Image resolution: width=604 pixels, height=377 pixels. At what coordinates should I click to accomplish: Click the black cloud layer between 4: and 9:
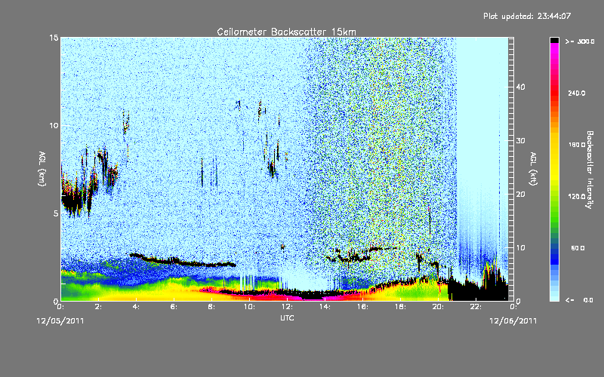183,260
